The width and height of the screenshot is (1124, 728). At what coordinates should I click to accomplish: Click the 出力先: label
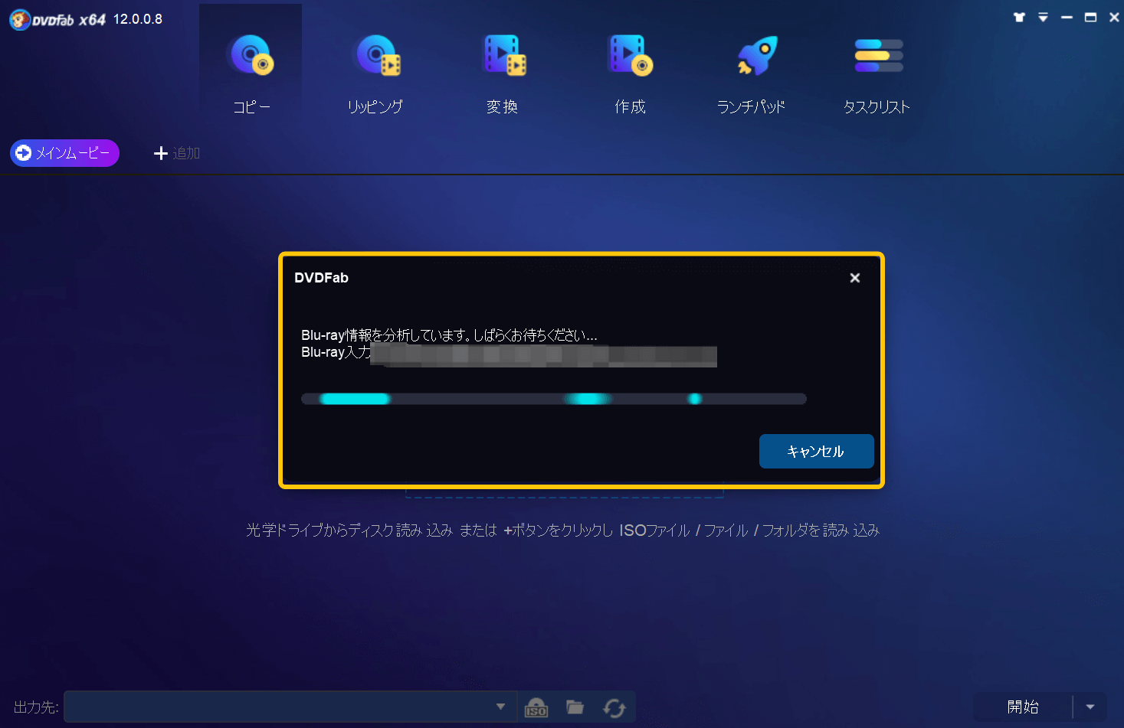[x=36, y=707]
